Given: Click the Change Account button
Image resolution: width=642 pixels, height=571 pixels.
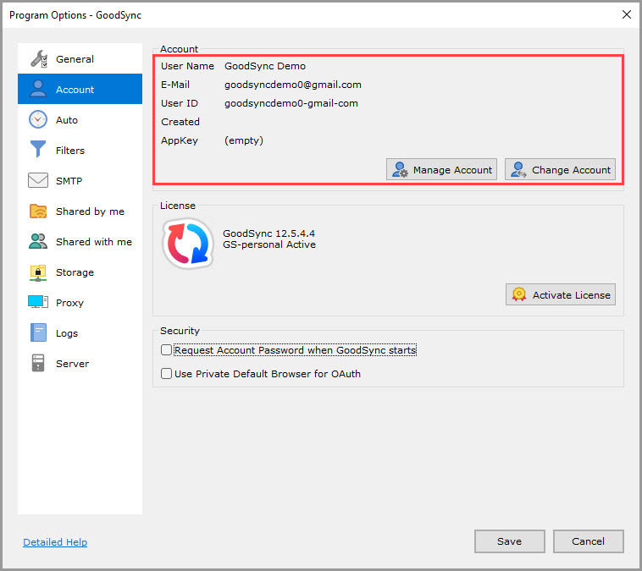Looking at the screenshot, I should pyautogui.click(x=560, y=169).
